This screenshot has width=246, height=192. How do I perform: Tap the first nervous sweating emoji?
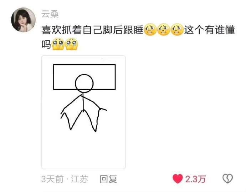[150, 29]
